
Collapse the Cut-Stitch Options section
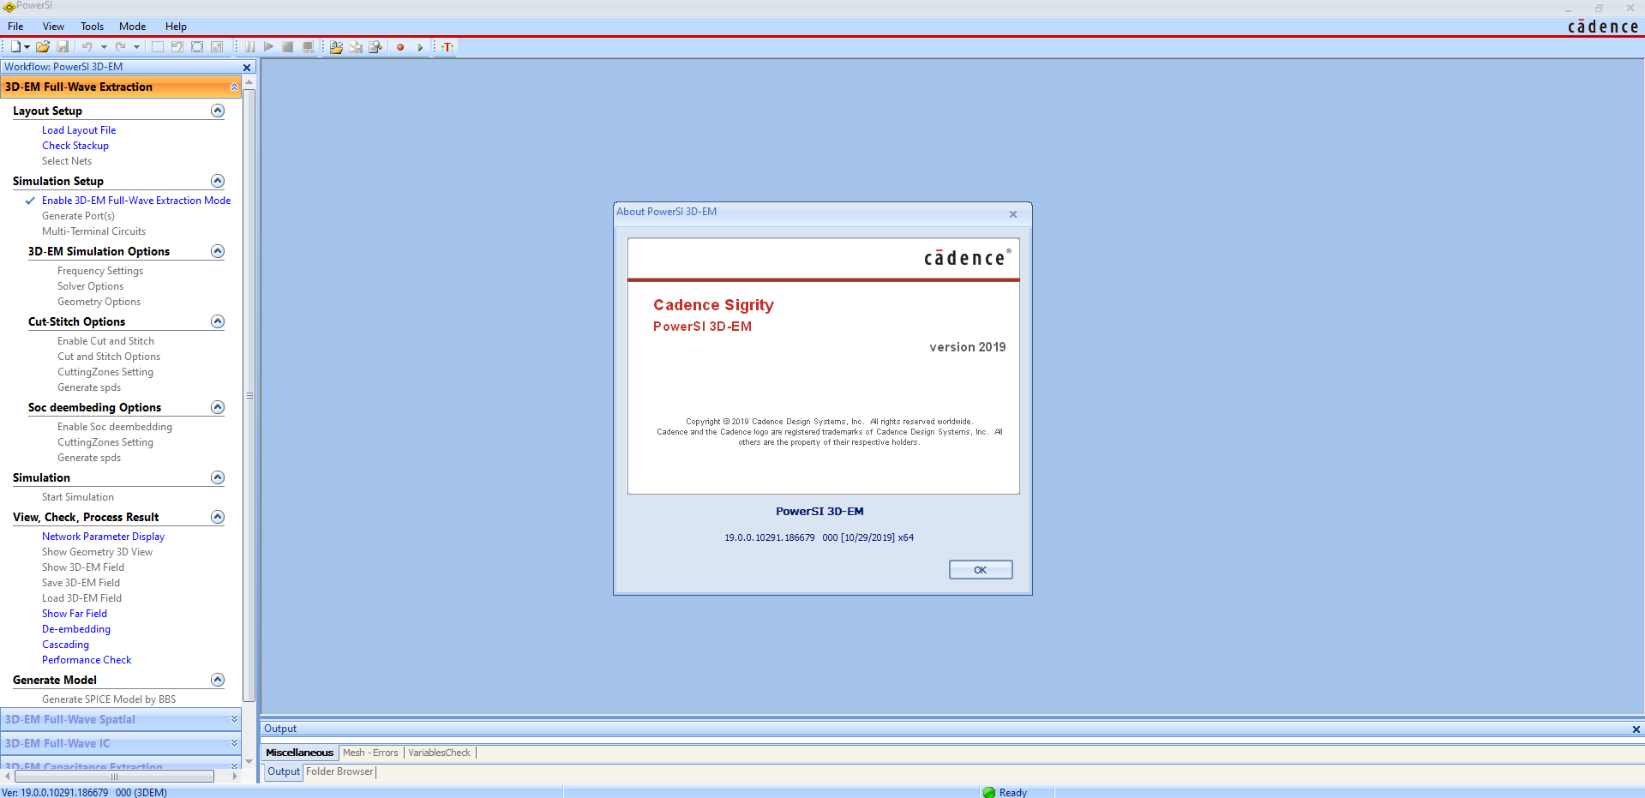tap(218, 321)
